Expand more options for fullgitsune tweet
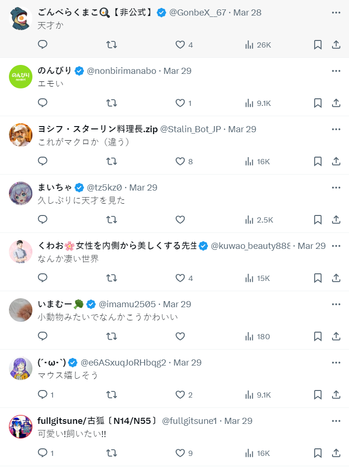This screenshot has height=470, width=349. click(336, 421)
